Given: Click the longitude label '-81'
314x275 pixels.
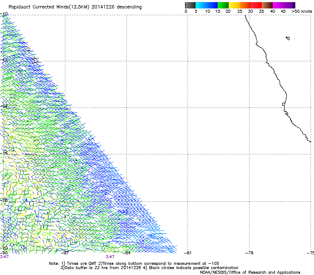Looking at the screenshot, I should point(188,253).
